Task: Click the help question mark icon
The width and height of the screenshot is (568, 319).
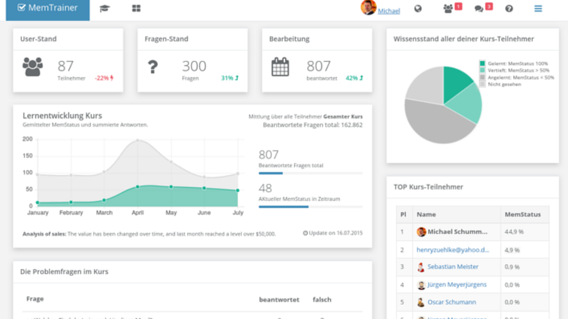Action: tap(509, 9)
